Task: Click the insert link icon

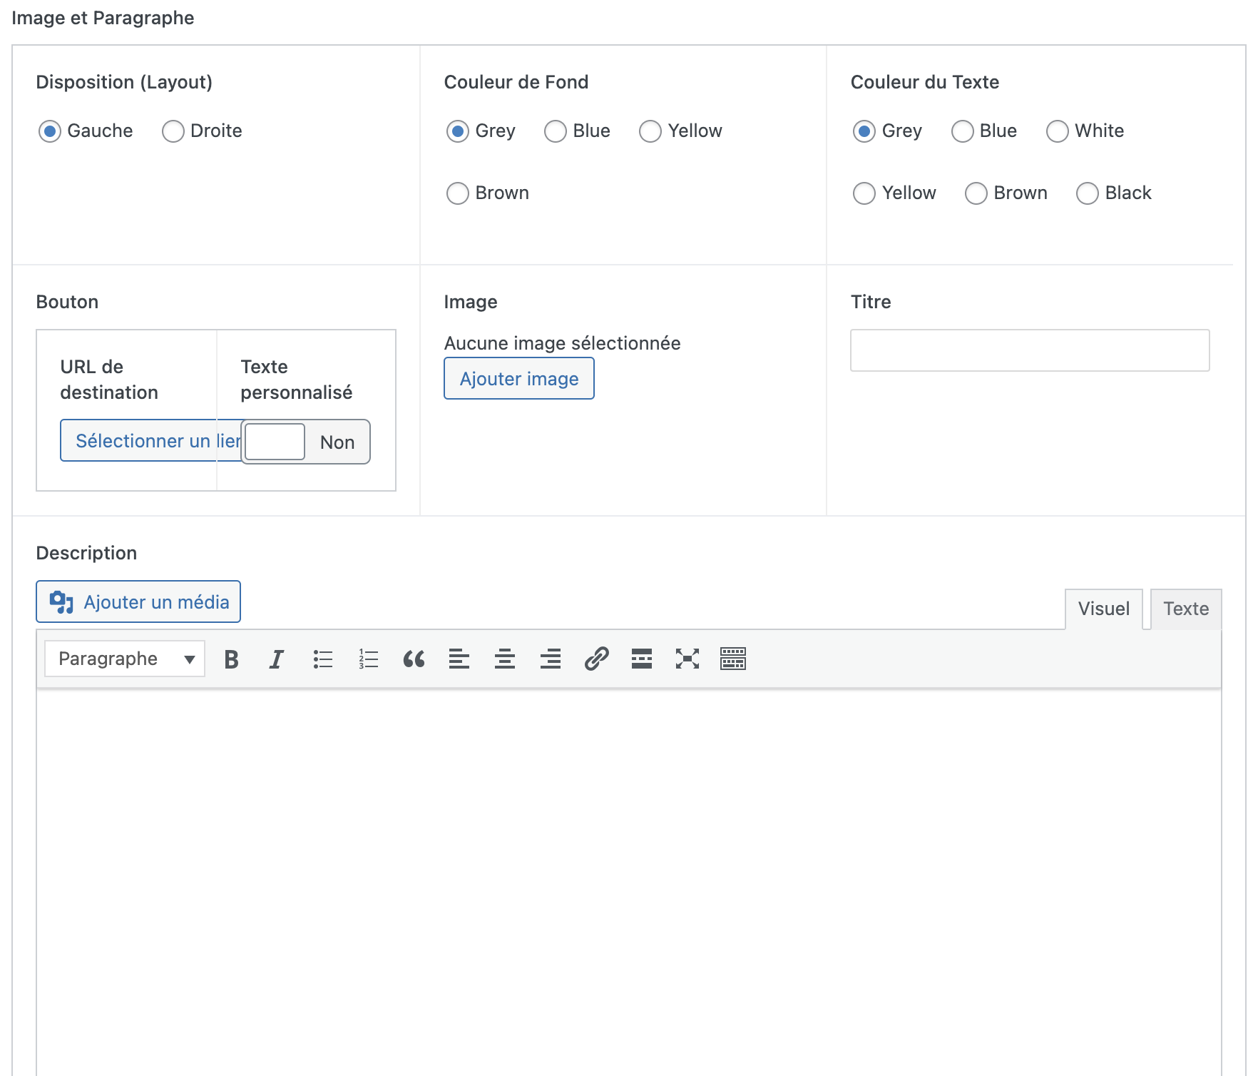Action: (596, 659)
